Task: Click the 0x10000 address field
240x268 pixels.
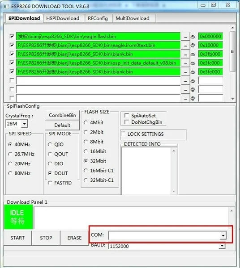Action: click(210, 45)
